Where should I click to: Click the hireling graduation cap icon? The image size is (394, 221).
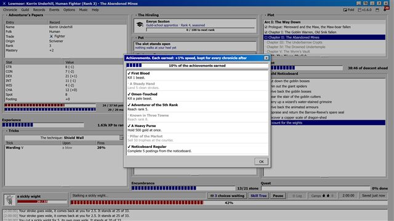[x=140, y=25]
